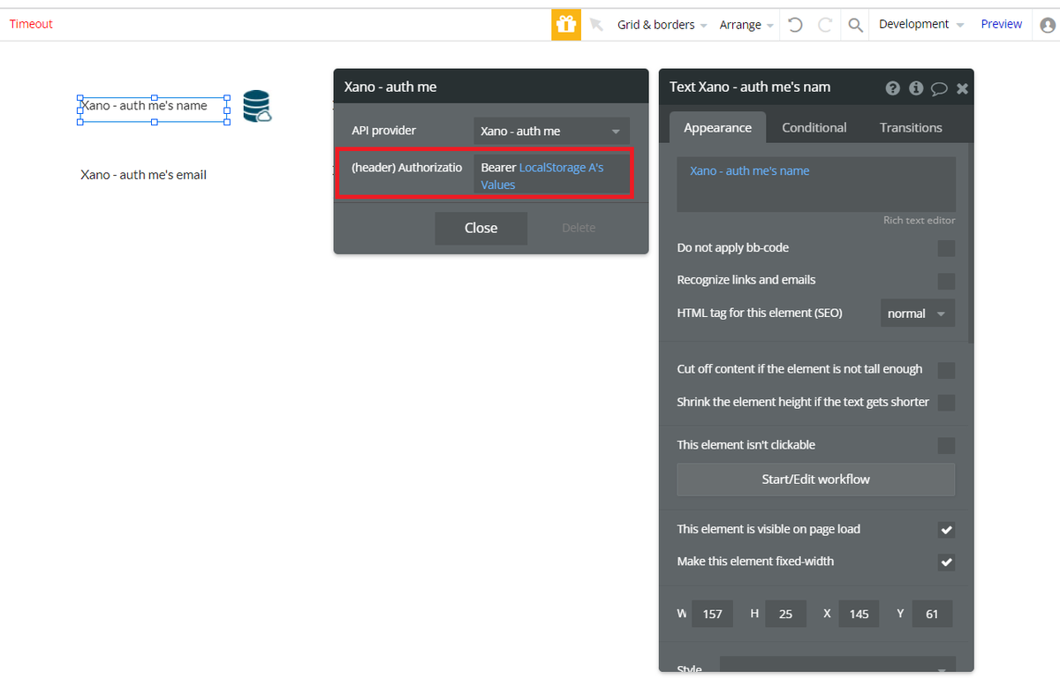Open the user account avatar icon
This screenshot has height=695, width=1060.
[x=1048, y=25]
